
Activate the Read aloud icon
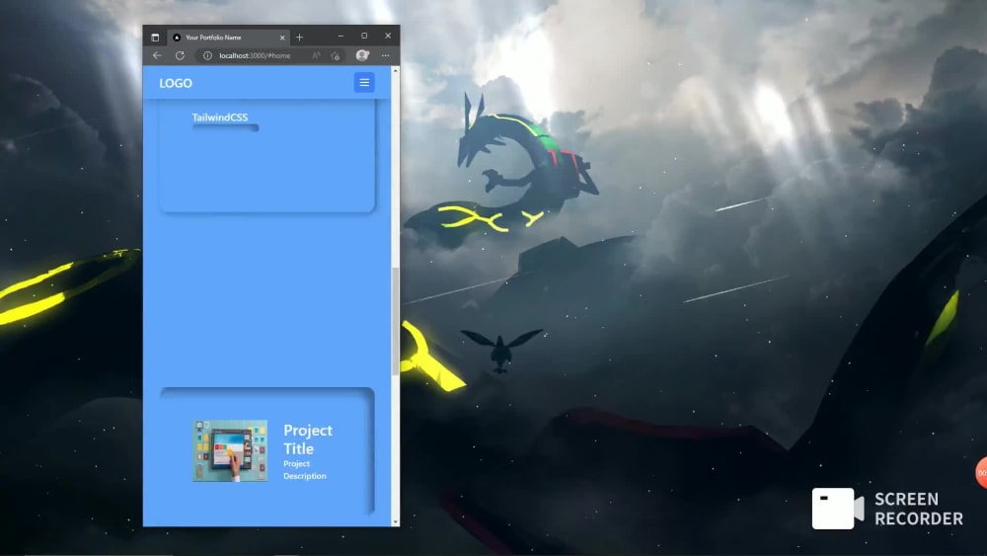316,55
